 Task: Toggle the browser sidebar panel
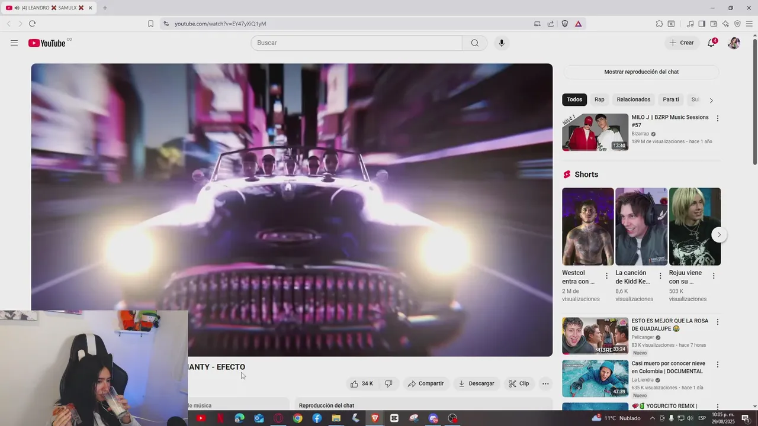pos(702,24)
